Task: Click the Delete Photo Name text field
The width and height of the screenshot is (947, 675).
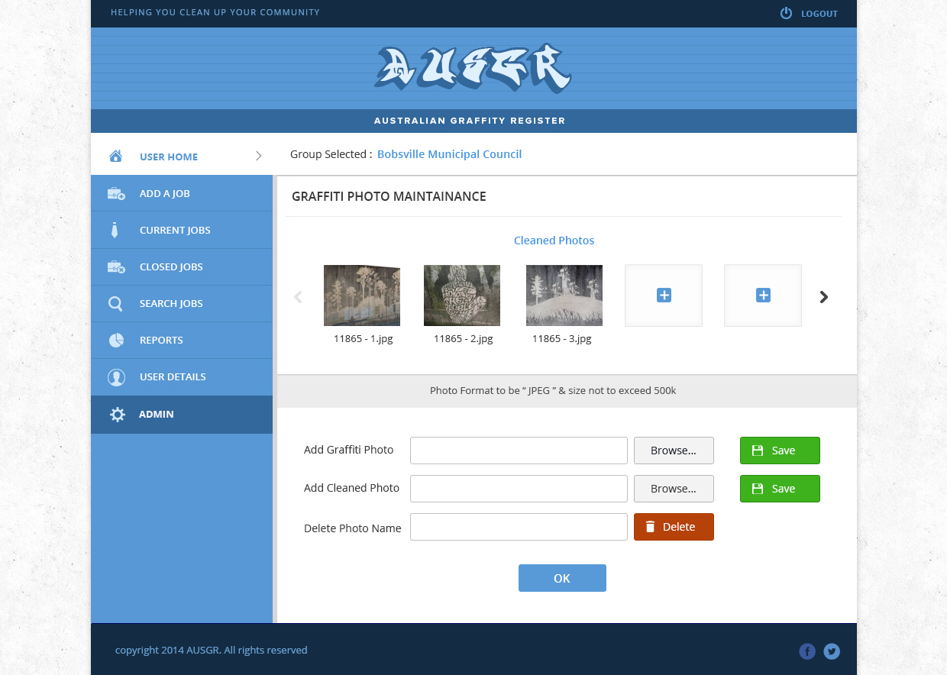Action: pyautogui.click(x=519, y=527)
